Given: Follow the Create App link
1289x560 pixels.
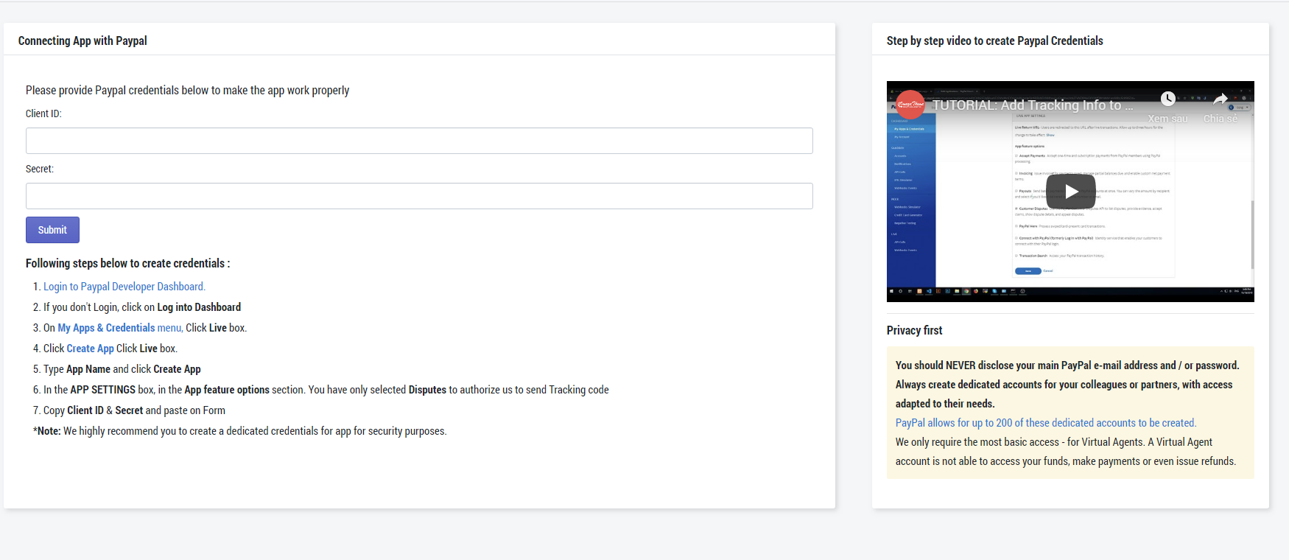Looking at the screenshot, I should [x=90, y=349].
